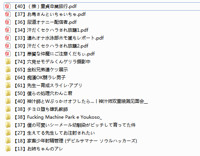This screenshot has width=200, height=156.
Task: Click the PDF icon of file 【36】
Action: (8, 22)
